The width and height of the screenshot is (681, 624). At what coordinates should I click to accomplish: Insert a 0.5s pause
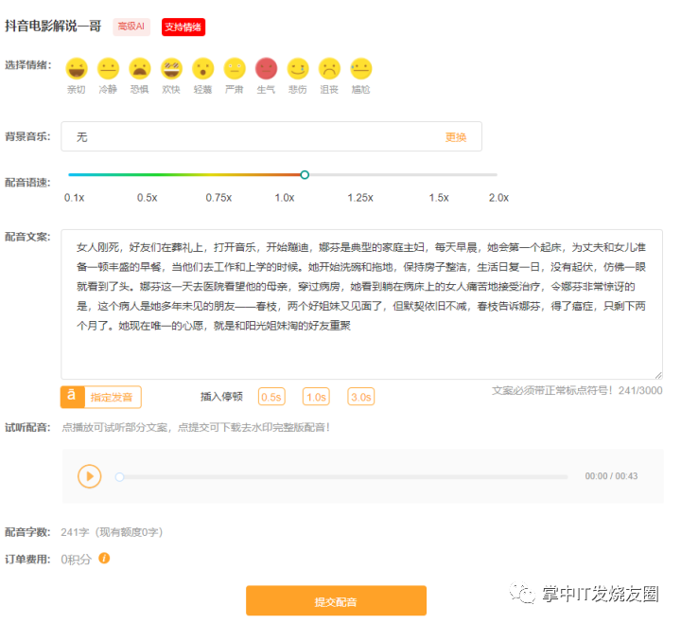pyautogui.click(x=271, y=397)
